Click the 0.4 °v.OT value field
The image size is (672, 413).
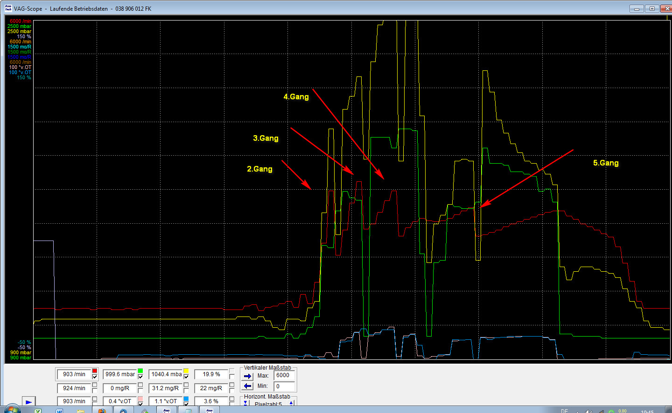119,401
